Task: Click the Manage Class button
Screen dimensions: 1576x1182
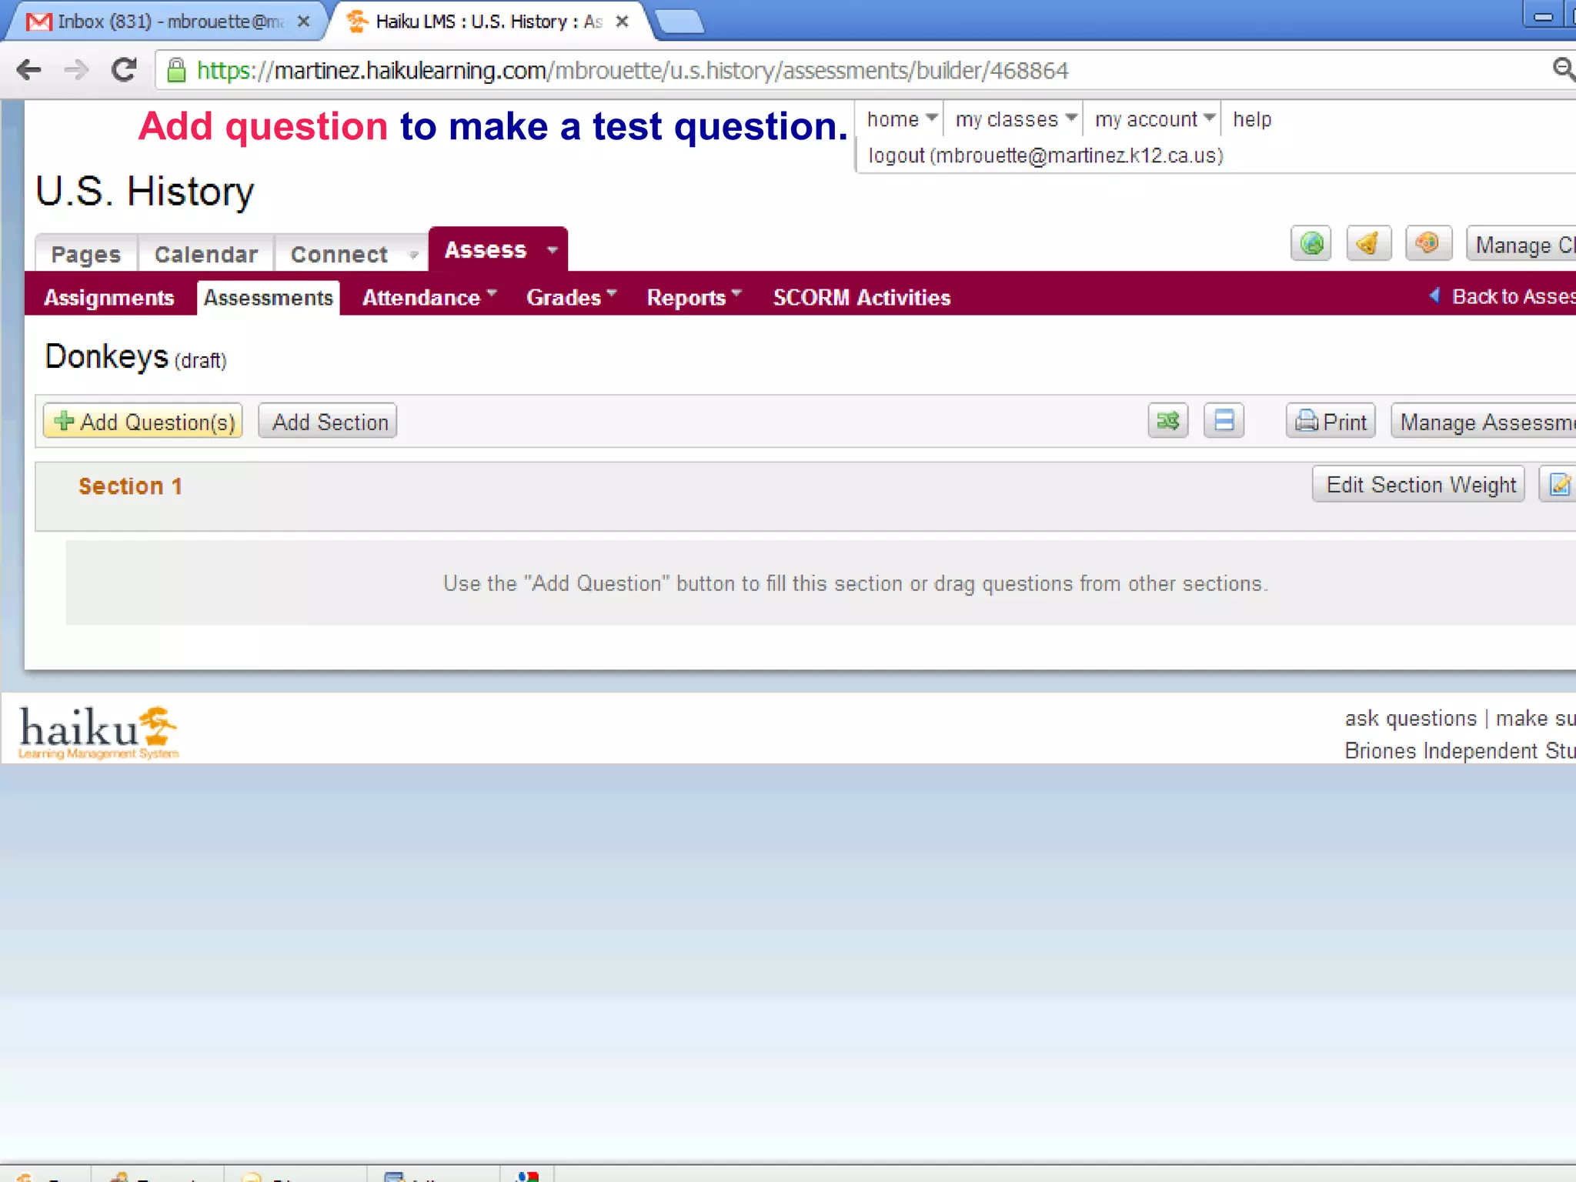Action: [1521, 245]
